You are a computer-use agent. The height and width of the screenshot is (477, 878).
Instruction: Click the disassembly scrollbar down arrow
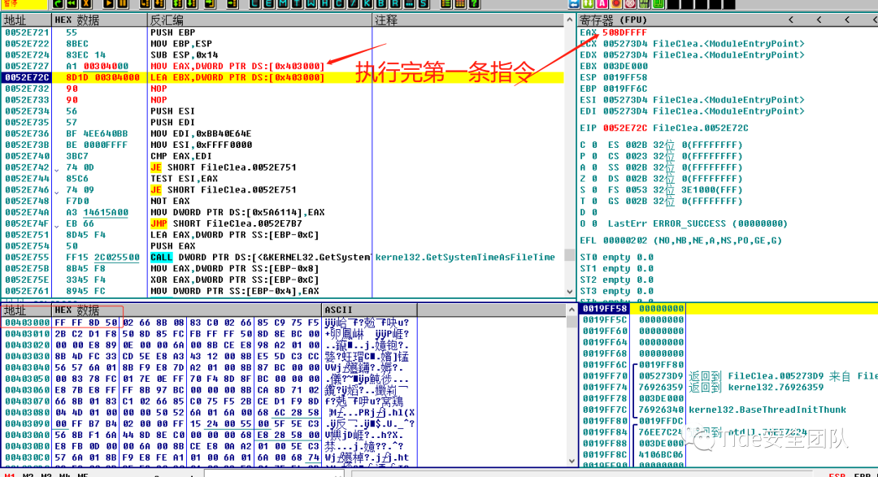[x=570, y=292]
